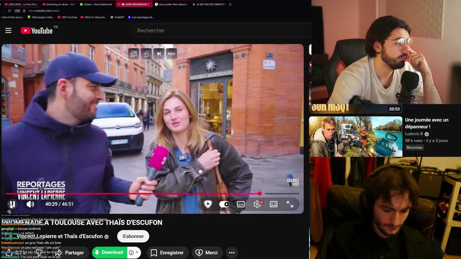Viewport: 461px width, 259px height.
Task: Toggle the autoplay switch in the player
Action: (224, 204)
